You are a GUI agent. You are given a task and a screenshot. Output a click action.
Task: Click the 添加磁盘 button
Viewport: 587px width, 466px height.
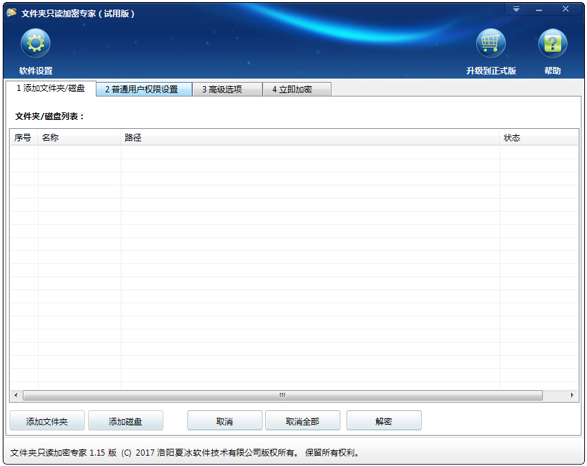tap(125, 421)
